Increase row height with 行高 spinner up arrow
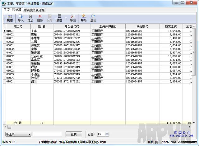This screenshot has width=199, height=146. point(107,133)
